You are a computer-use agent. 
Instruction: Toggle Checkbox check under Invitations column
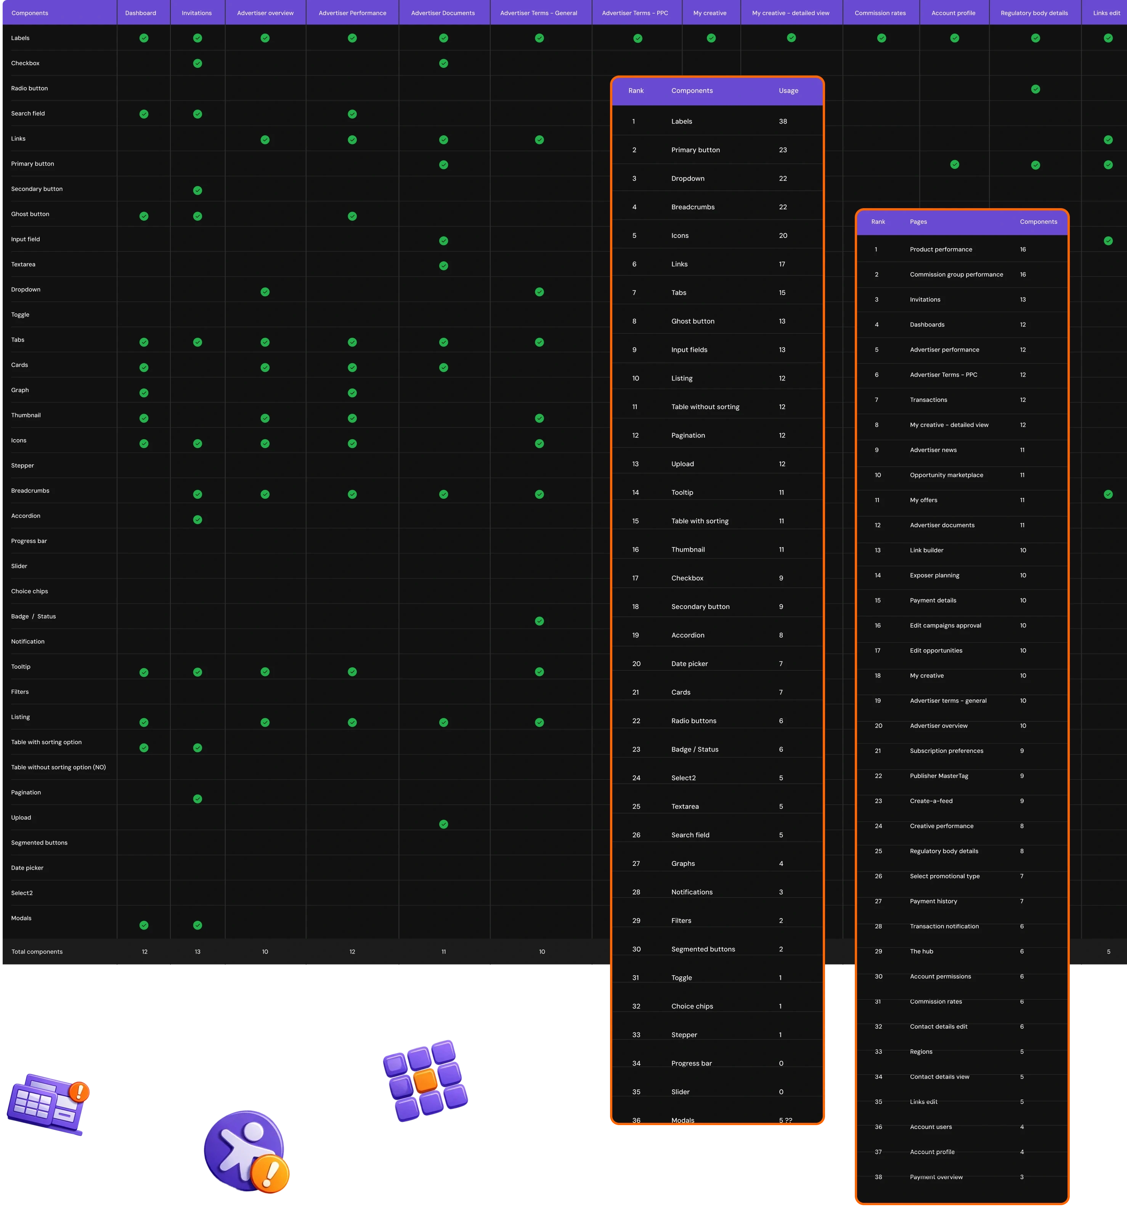(x=197, y=63)
